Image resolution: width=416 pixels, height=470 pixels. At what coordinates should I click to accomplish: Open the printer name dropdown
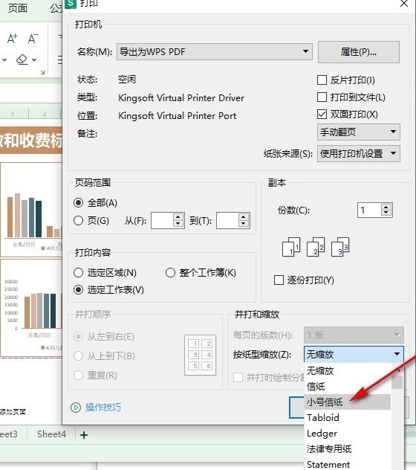215,51
